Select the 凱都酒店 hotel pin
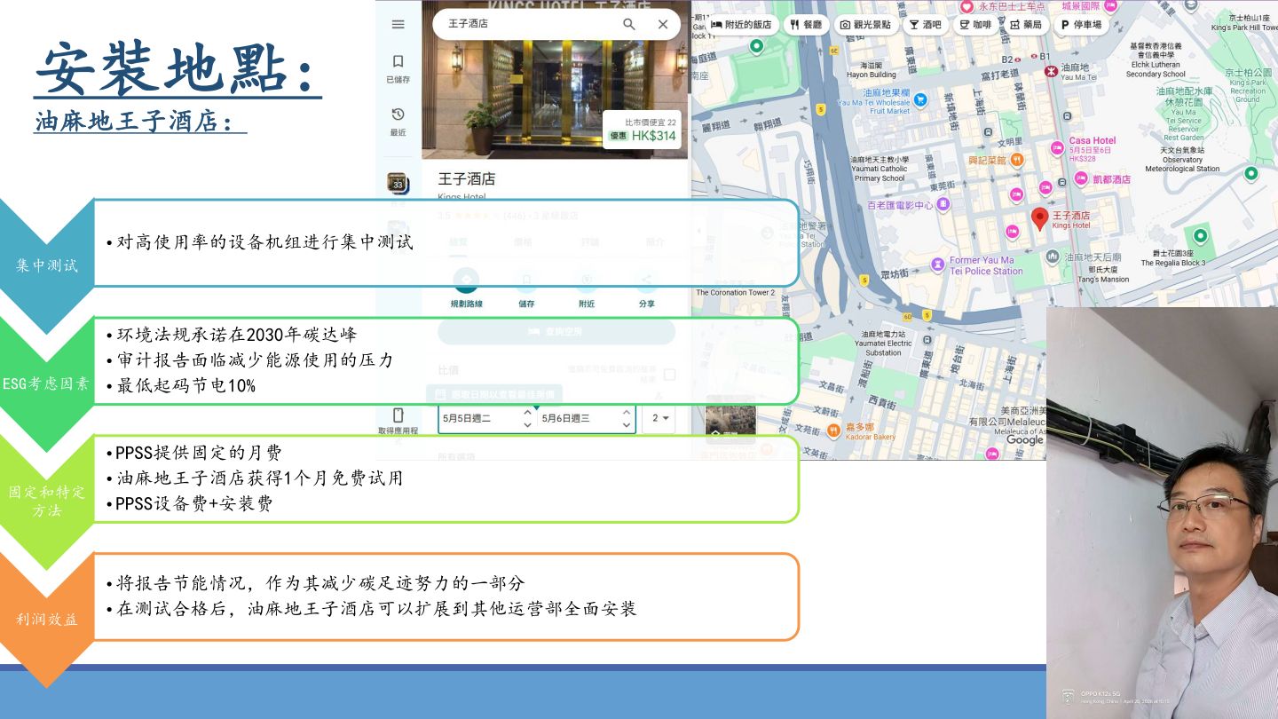Screen dimensions: 1278x719 (x=1082, y=179)
